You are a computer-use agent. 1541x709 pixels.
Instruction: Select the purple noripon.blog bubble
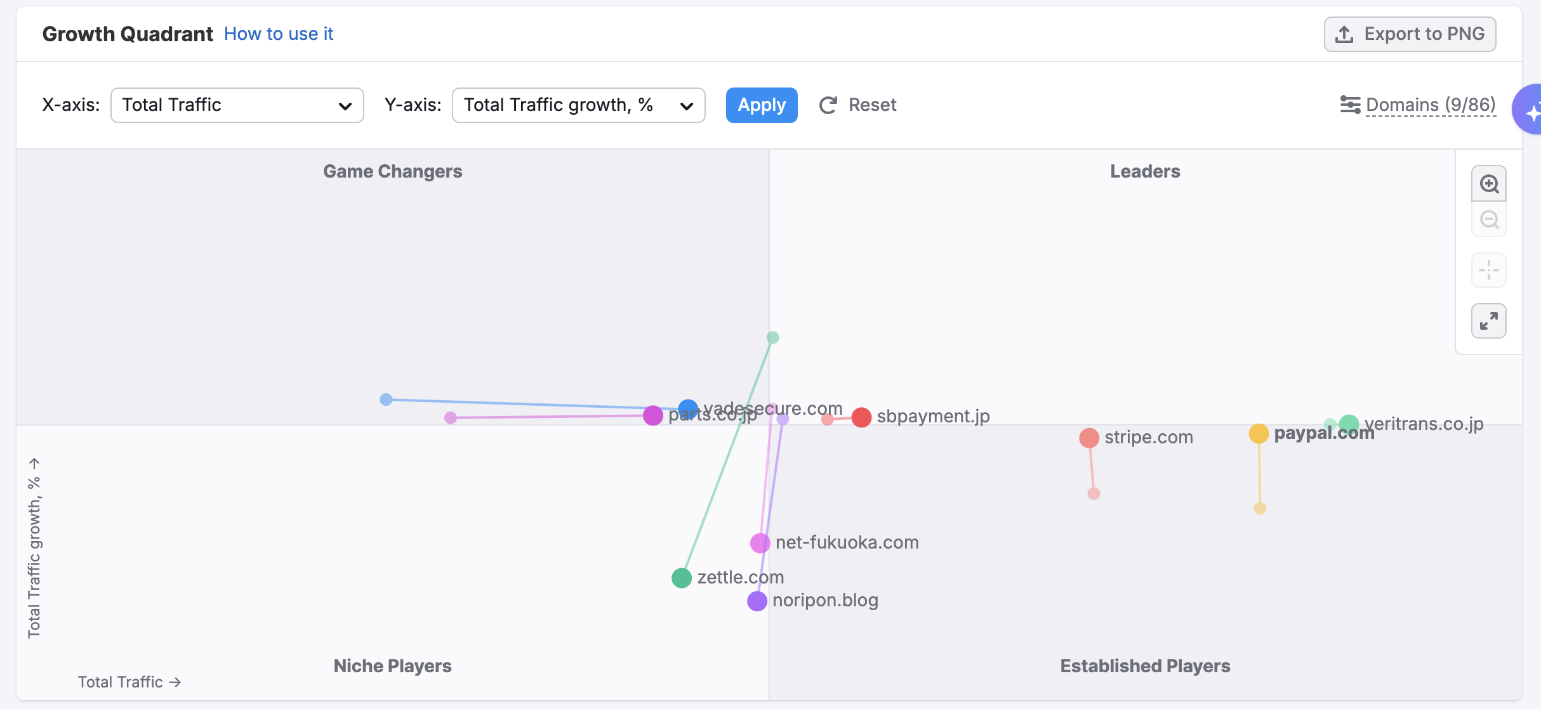pyautogui.click(x=757, y=601)
